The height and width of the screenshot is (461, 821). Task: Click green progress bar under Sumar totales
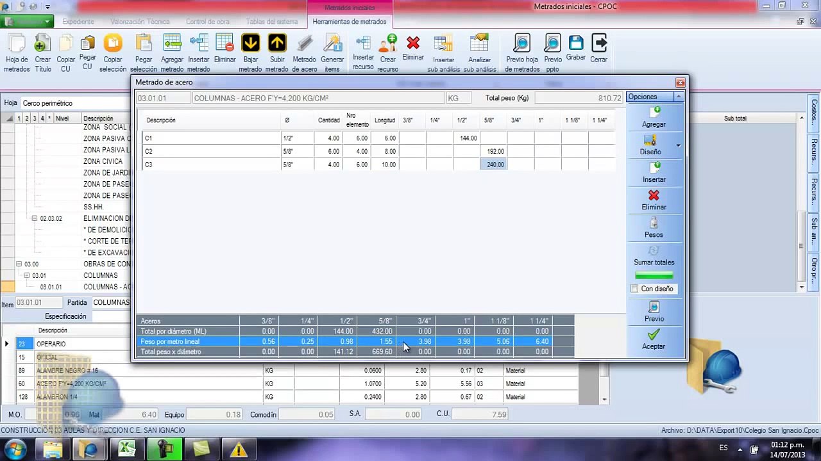point(654,276)
